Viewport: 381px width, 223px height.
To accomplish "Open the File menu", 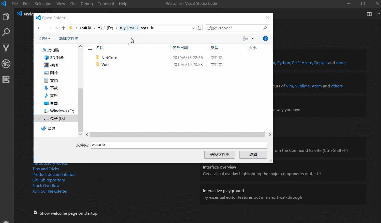I will coord(15,4).
